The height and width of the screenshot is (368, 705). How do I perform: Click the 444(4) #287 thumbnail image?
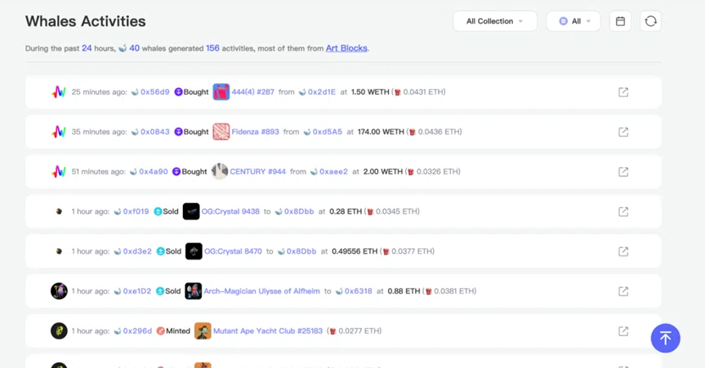221,91
